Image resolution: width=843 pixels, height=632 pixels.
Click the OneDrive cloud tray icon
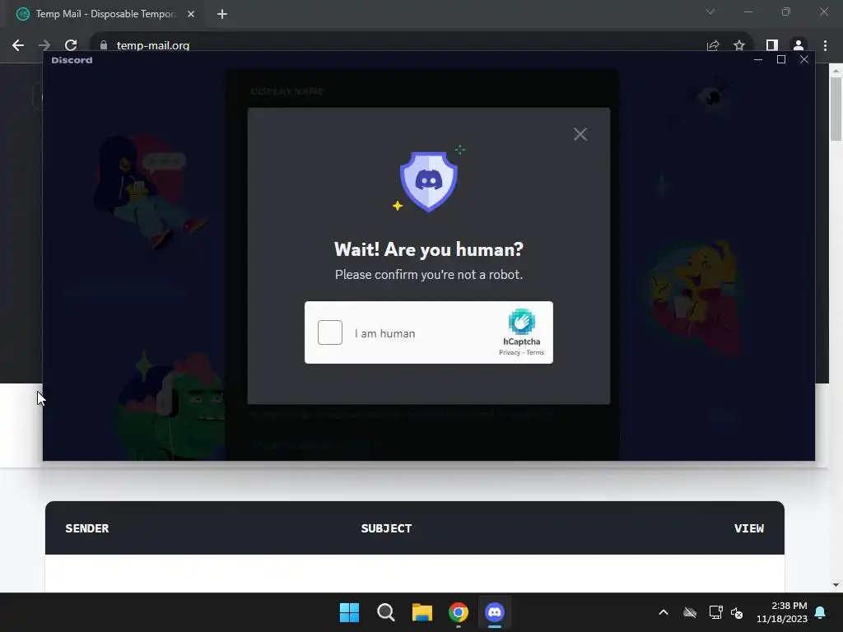(x=690, y=612)
